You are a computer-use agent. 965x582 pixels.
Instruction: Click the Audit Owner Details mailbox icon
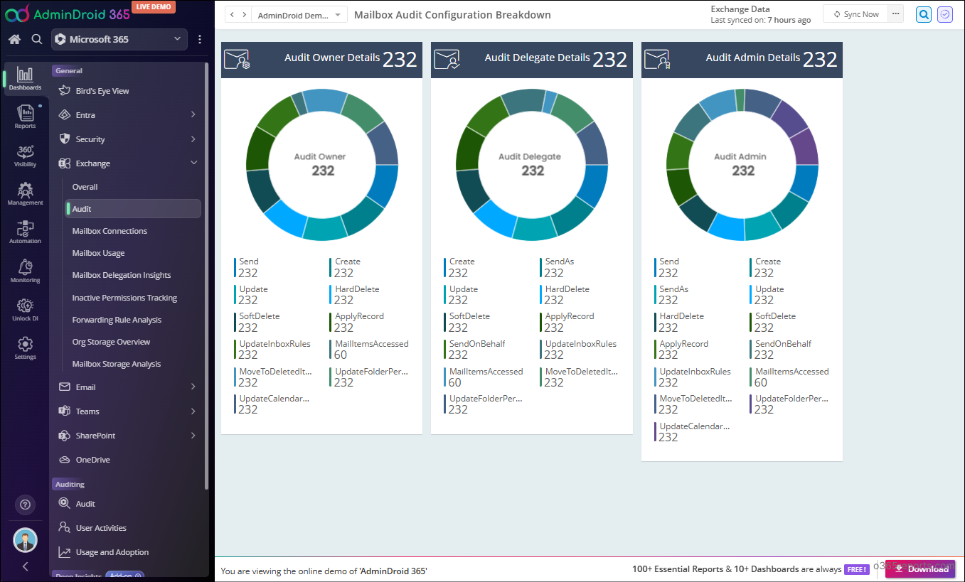(x=237, y=59)
